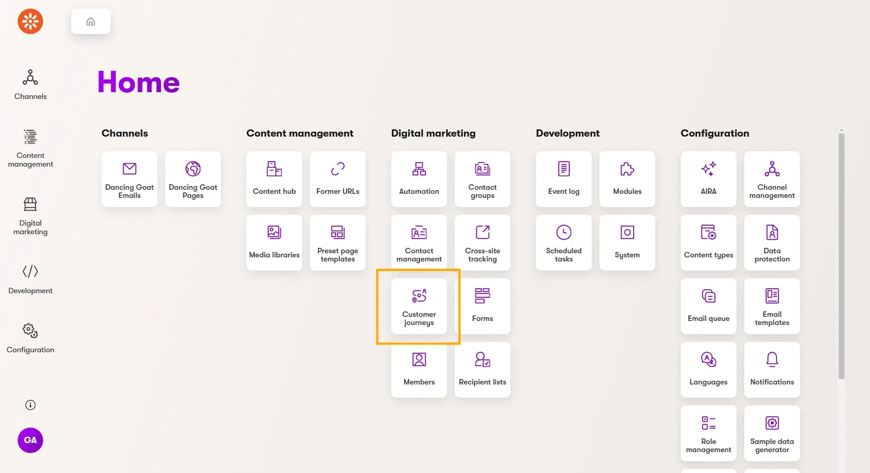Open the Recipient lists tile
Viewport: 870px width, 473px height.
(483, 370)
